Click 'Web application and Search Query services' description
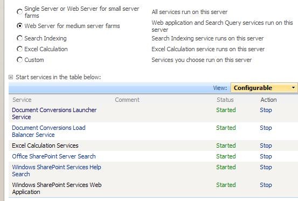The image size is (298, 201). pyautogui.click(x=222, y=26)
